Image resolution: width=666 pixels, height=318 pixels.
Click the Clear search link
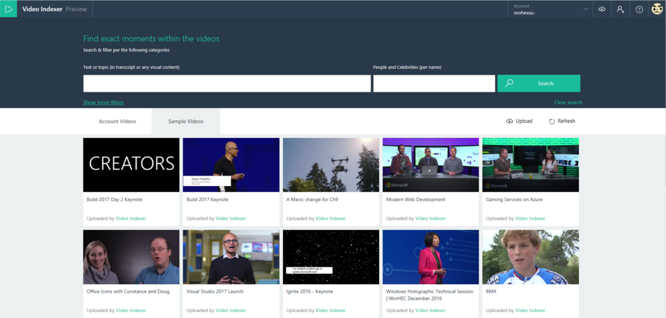coord(568,102)
